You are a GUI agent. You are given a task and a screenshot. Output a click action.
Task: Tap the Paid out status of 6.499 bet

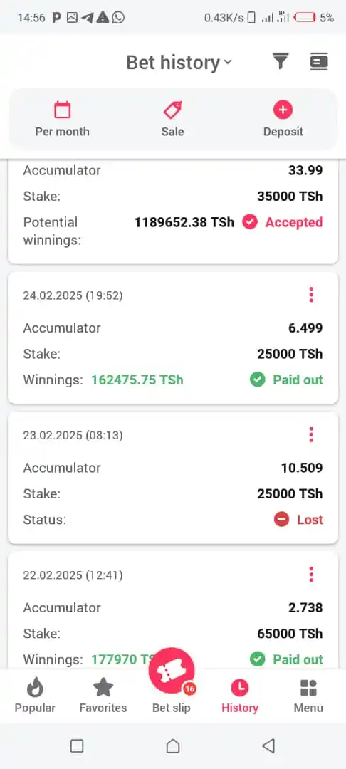tap(286, 380)
